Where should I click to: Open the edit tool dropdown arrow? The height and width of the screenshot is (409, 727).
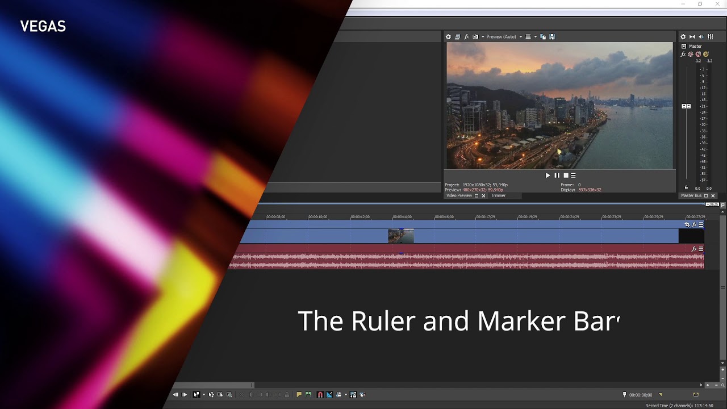(203, 394)
